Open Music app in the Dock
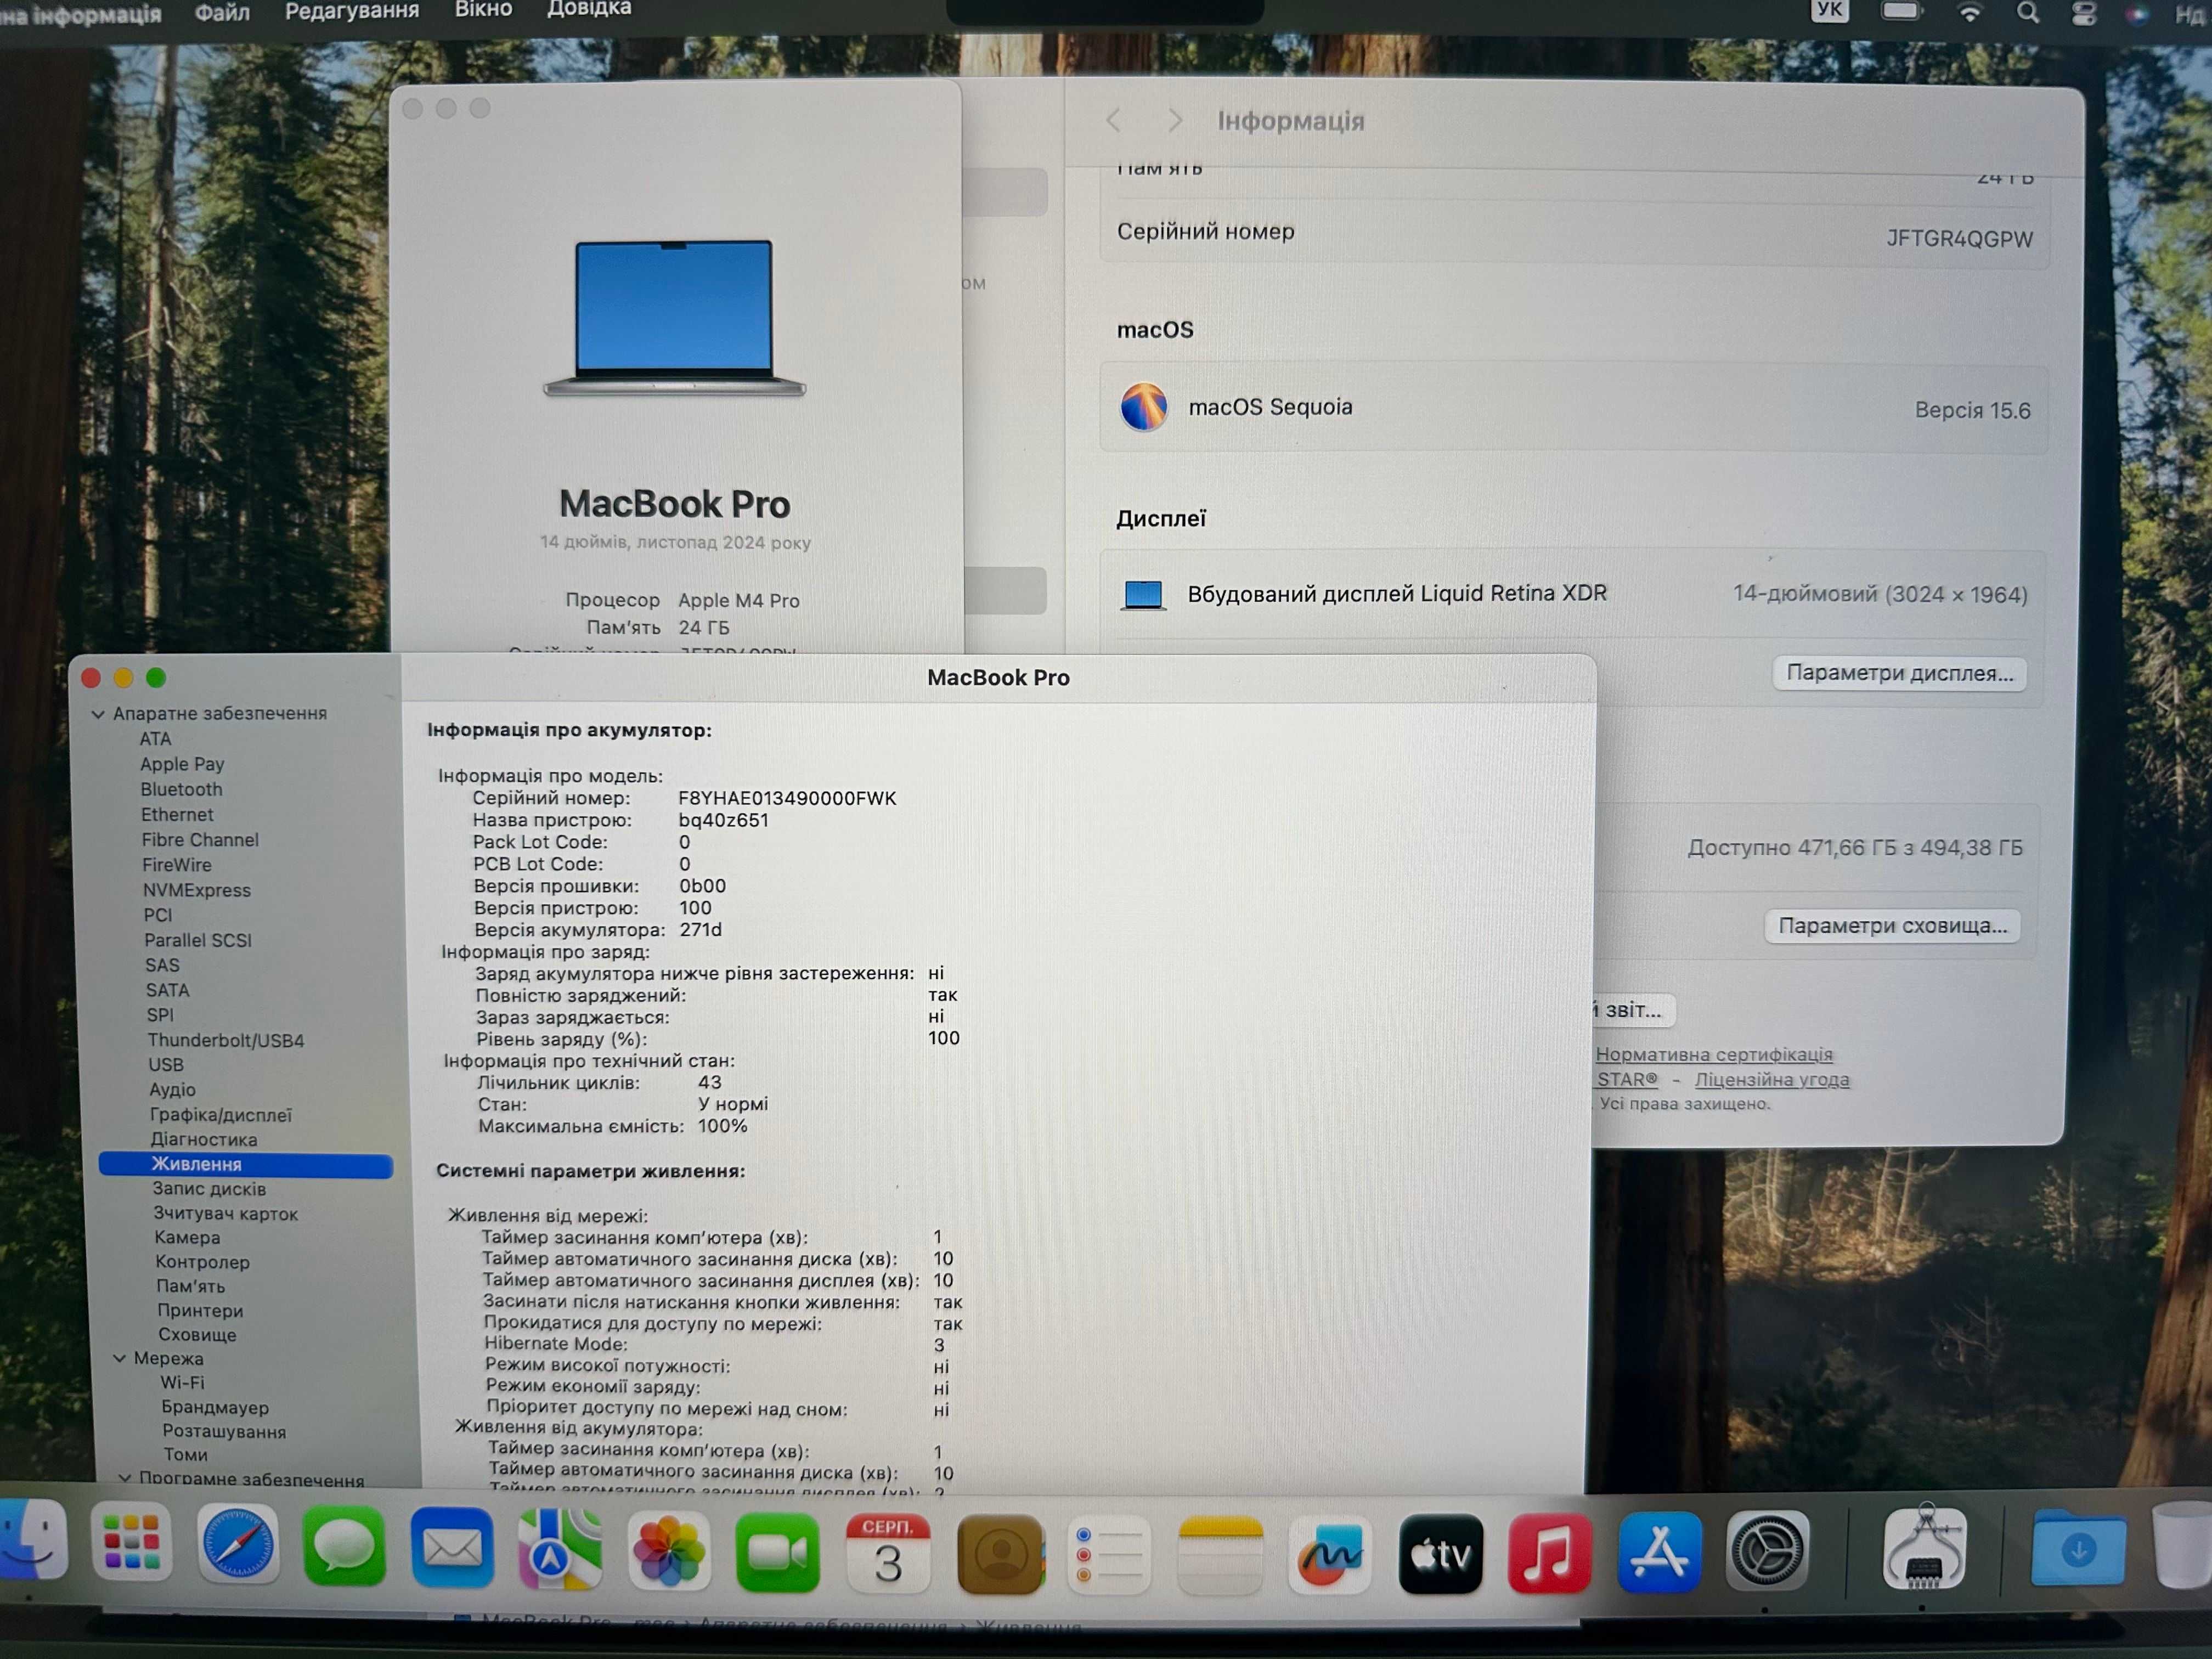 1549,1553
